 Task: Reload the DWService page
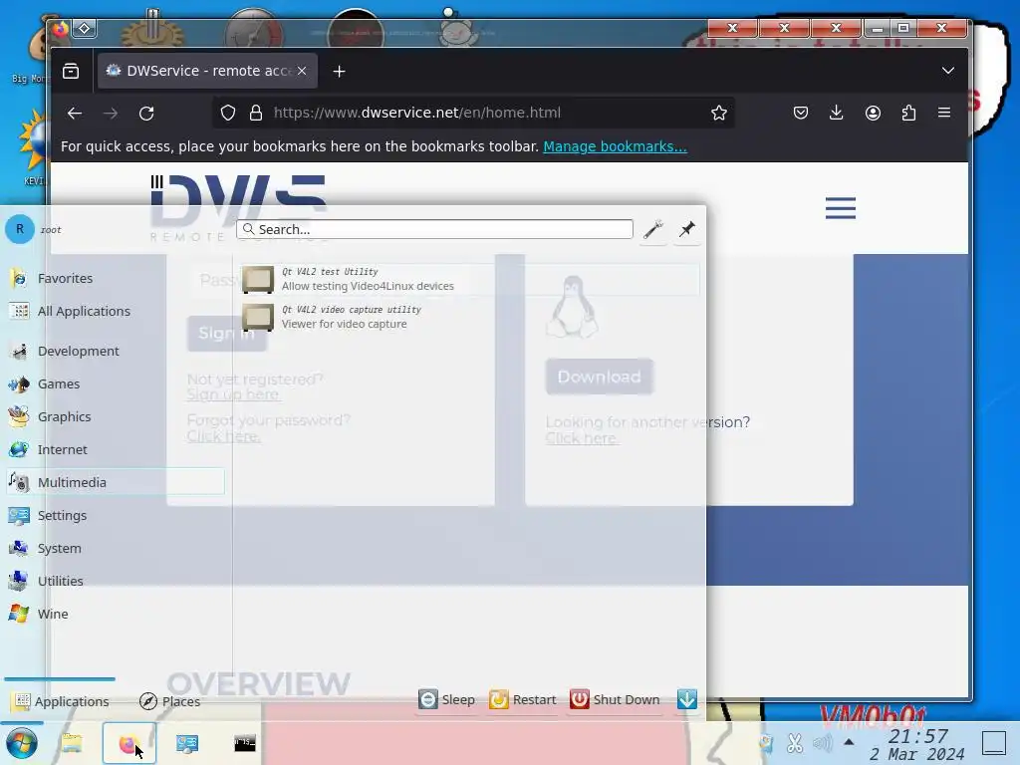click(146, 114)
